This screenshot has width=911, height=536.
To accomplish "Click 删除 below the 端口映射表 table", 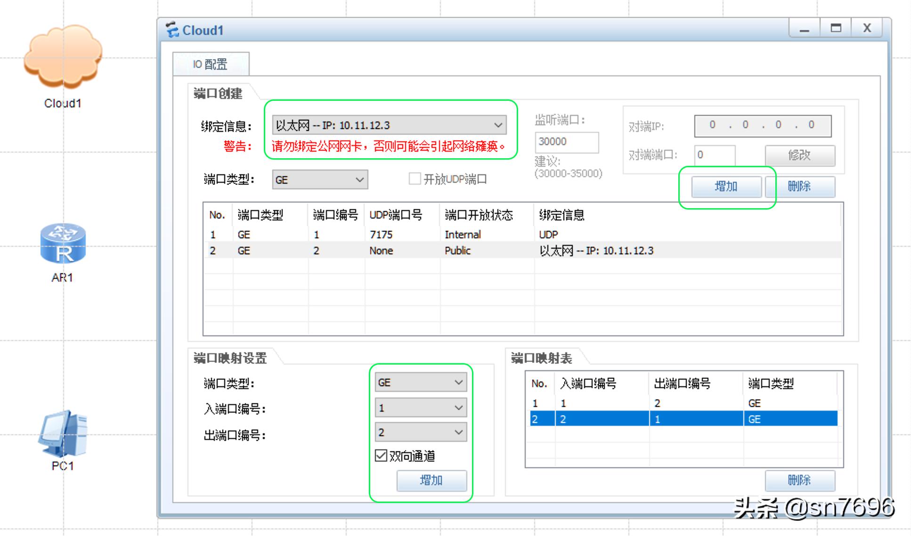I will [801, 480].
